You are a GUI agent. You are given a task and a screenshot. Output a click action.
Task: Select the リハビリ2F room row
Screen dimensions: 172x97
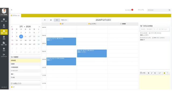(x=26, y=71)
